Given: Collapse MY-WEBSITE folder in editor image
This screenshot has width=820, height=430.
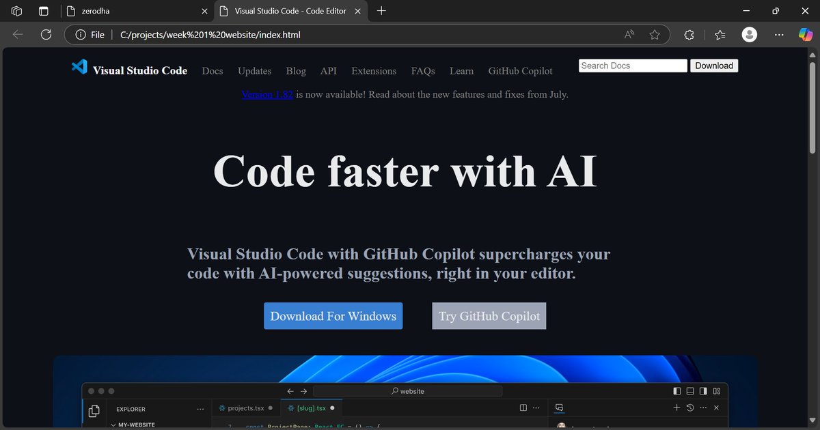Looking at the screenshot, I should [113, 425].
